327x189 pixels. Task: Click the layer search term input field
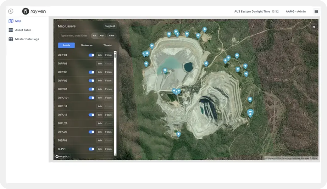pyautogui.click(x=74, y=36)
